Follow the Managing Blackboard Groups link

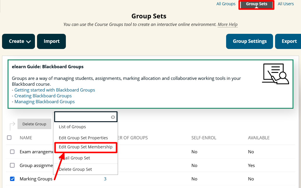pos(44,101)
